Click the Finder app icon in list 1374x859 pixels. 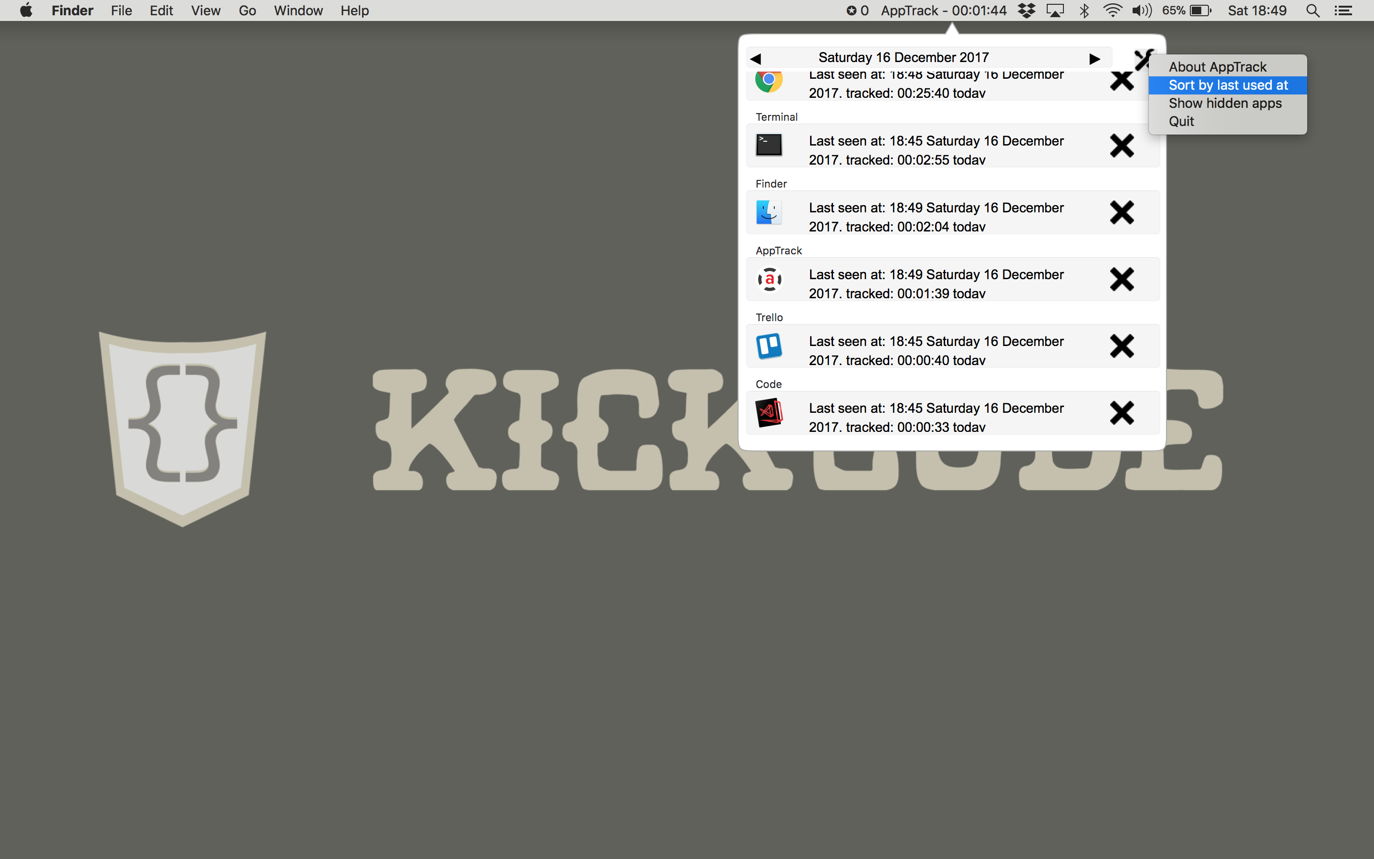[769, 212]
